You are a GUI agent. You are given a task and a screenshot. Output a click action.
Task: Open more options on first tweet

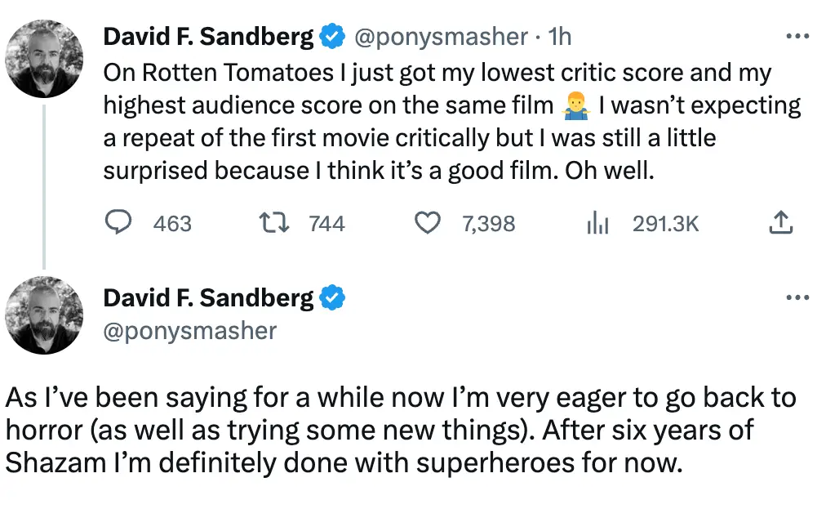click(796, 37)
